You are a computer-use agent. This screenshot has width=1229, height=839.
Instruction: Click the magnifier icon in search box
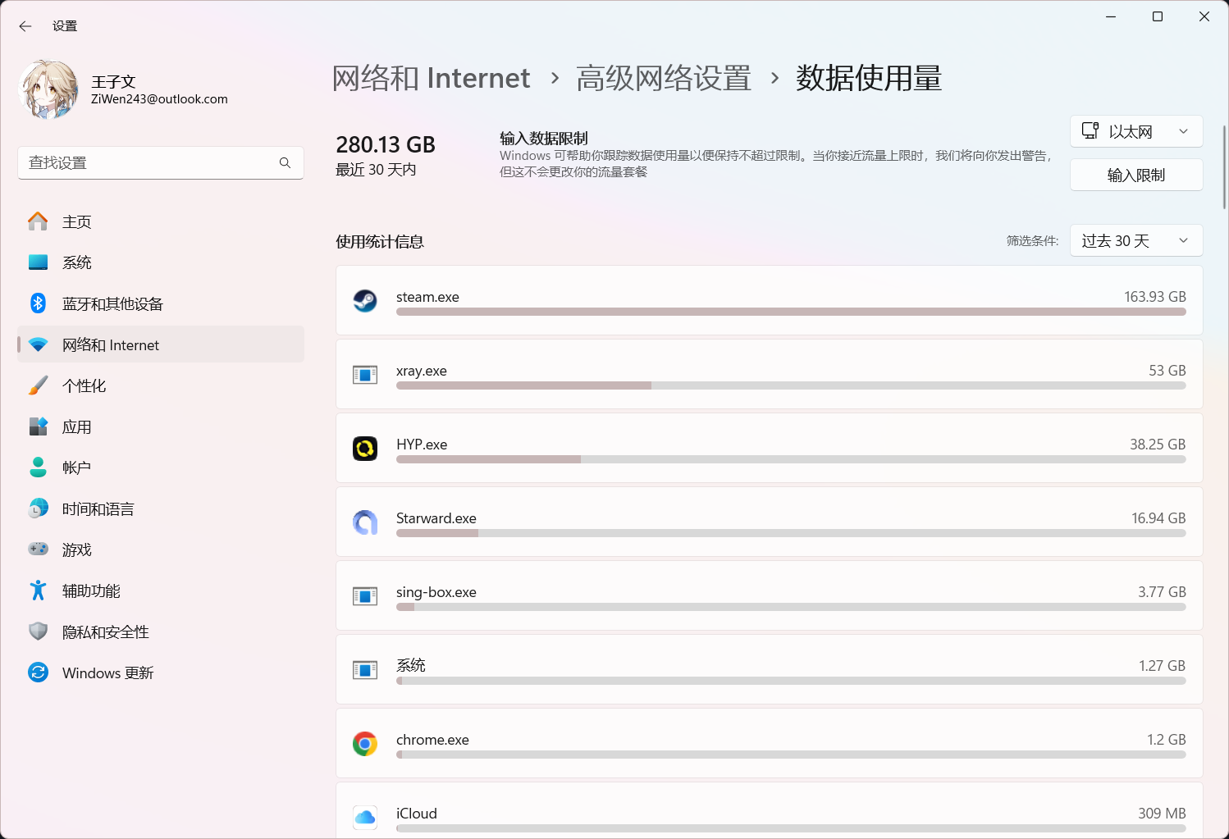click(285, 163)
